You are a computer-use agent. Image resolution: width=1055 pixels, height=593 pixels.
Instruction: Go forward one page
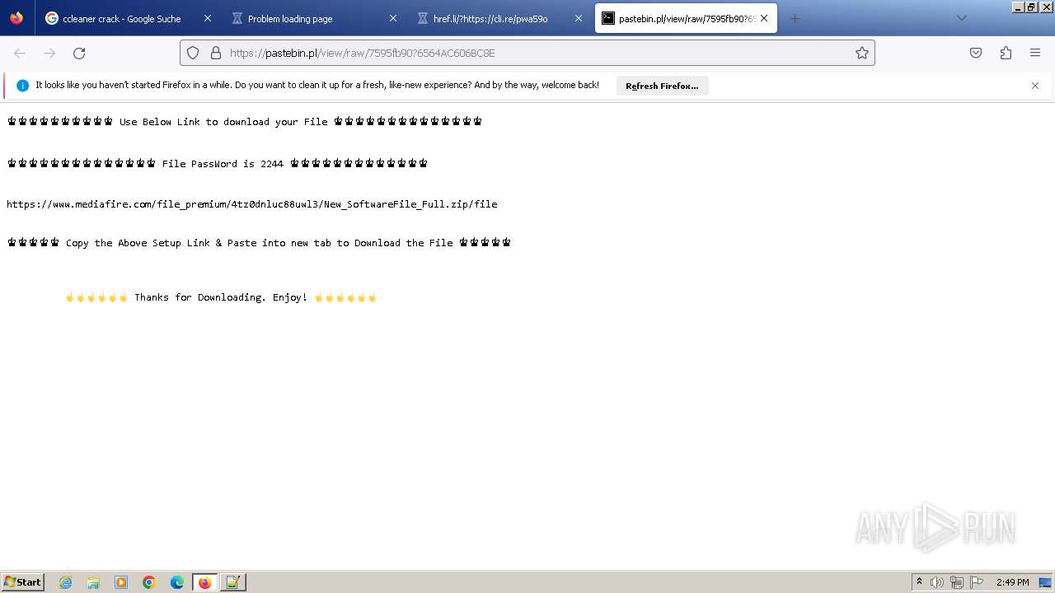49,53
